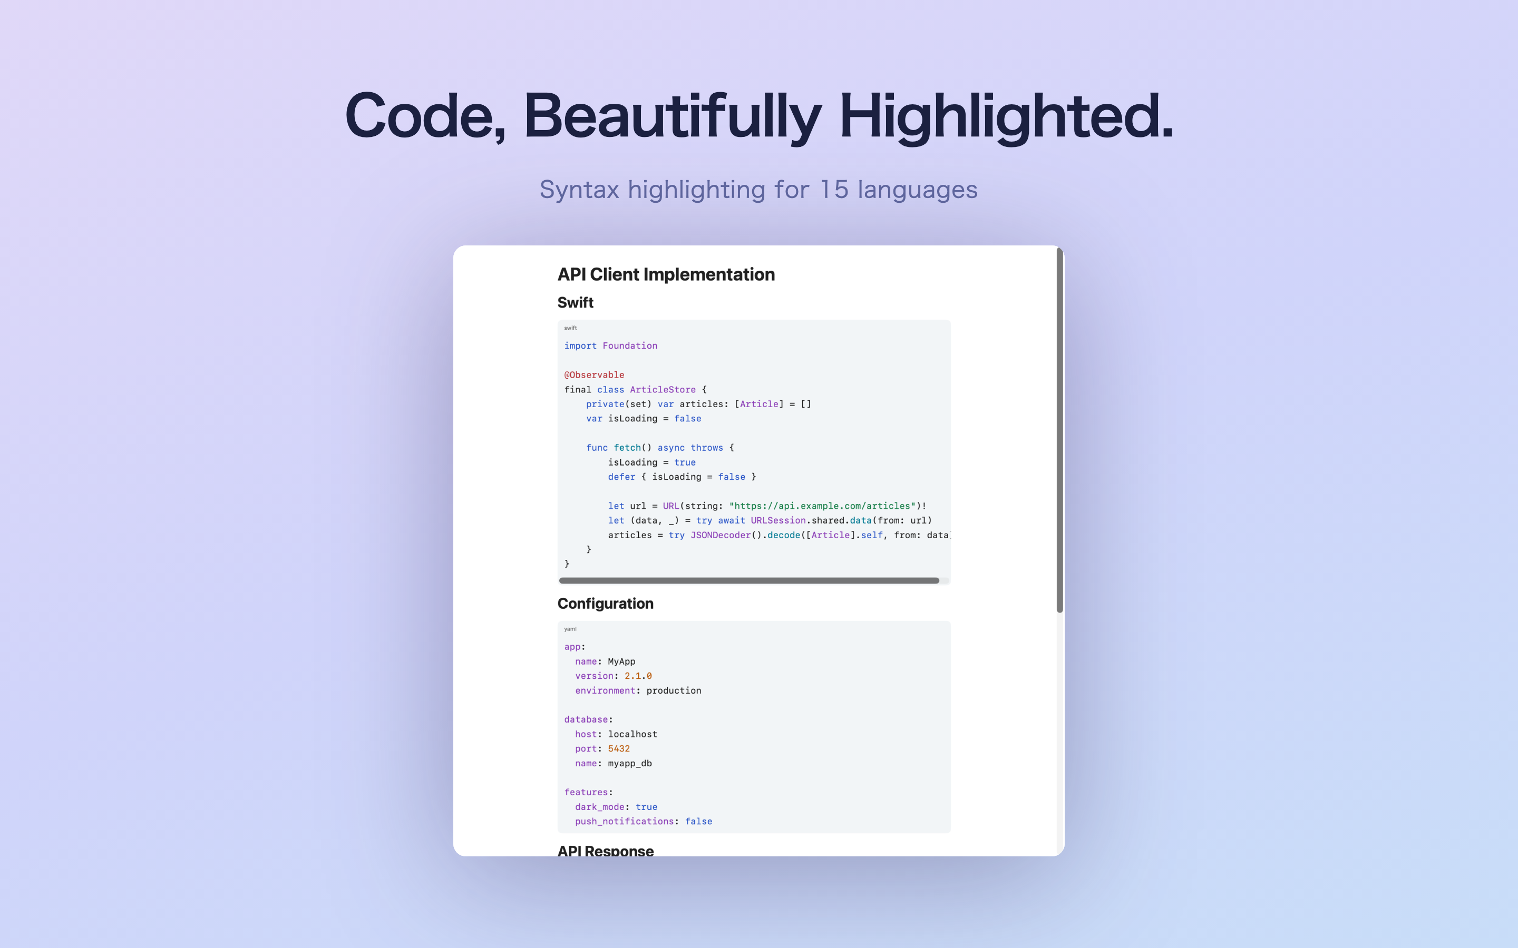Click the 'app:' key in the YAML block
1518x948 pixels.
tap(575, 647)
